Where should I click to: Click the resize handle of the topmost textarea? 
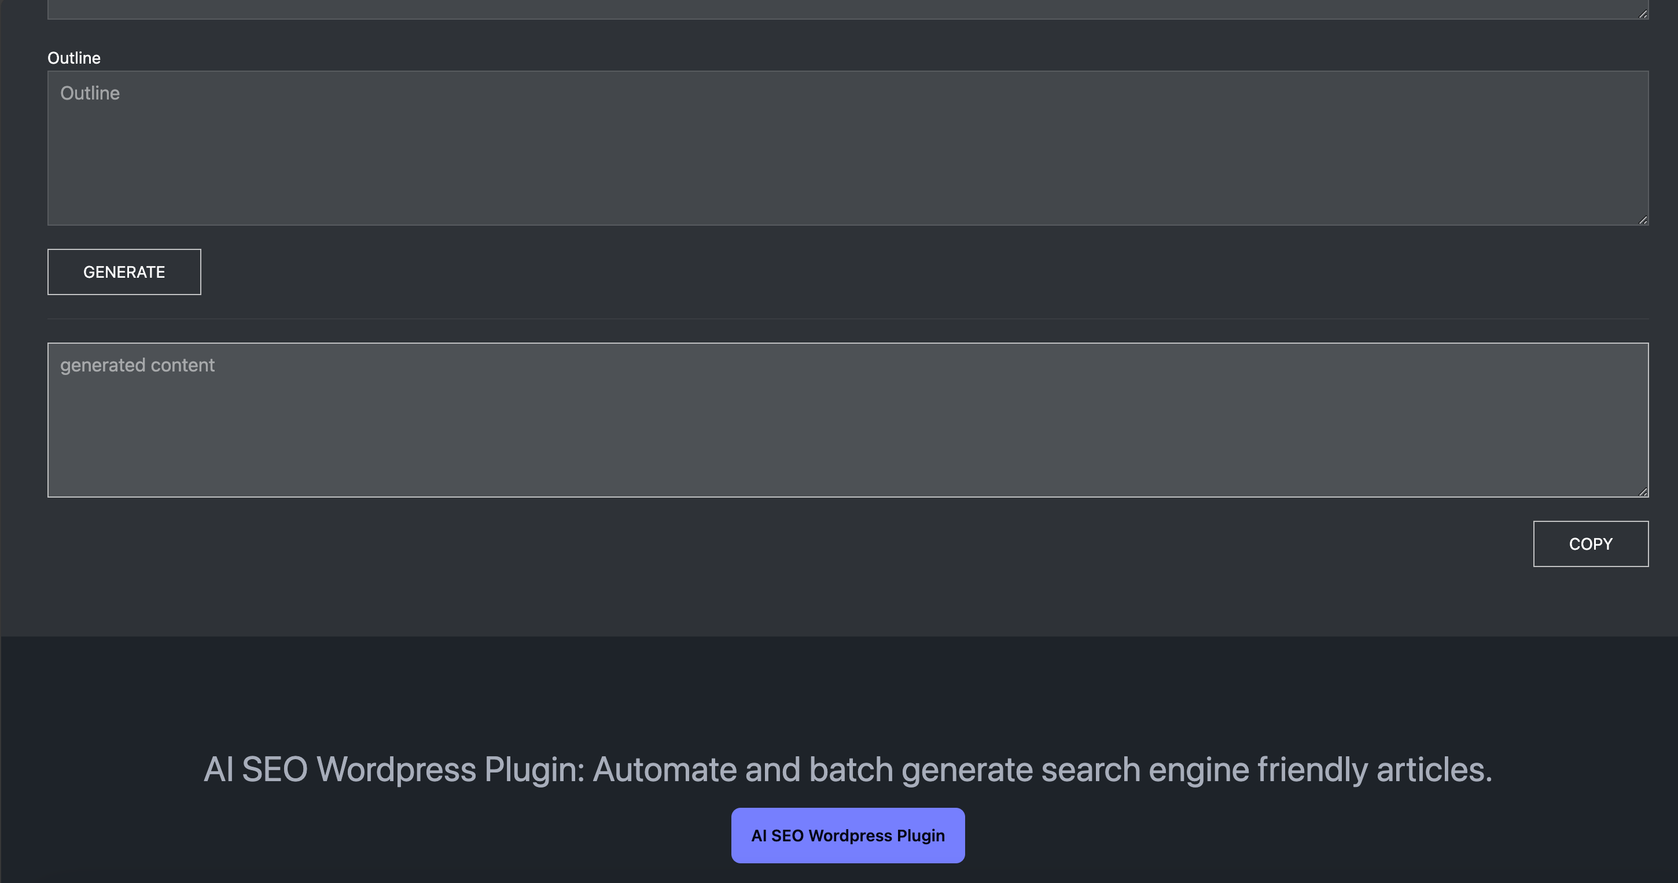(1642, 14)
